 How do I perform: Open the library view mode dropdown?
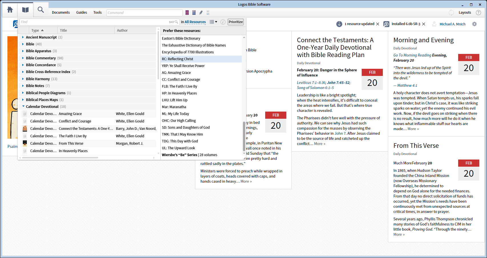(x=213, y=22)
